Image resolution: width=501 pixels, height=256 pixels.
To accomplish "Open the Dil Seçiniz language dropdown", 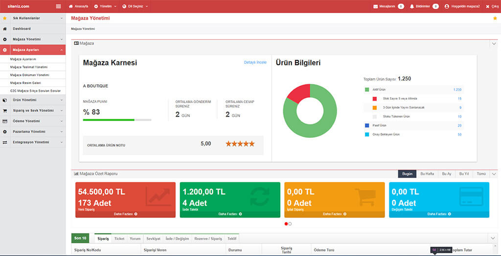I will (x=135, y=6).
